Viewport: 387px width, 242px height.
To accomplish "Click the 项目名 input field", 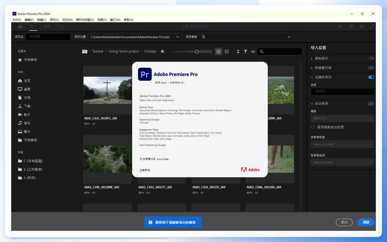I will [48, 37].
